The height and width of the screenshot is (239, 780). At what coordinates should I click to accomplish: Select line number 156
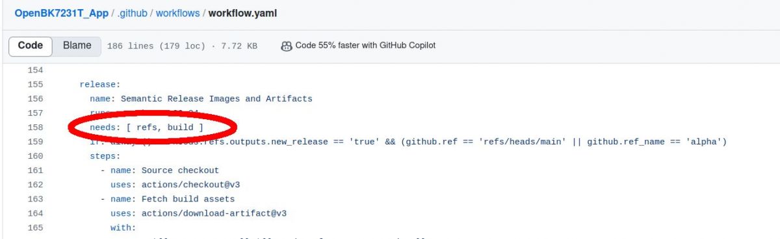[35, 98]
